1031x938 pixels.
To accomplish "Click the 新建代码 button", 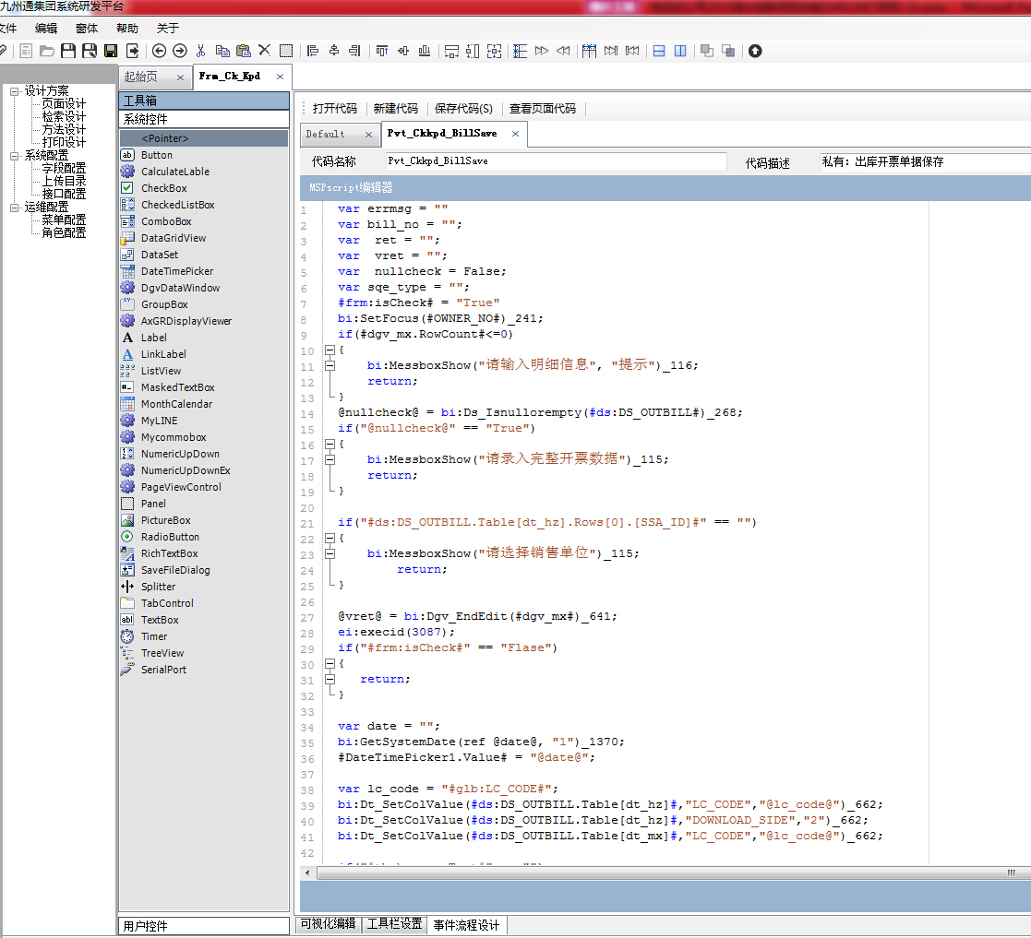I will pyautogui.click(x=395, y=109).
